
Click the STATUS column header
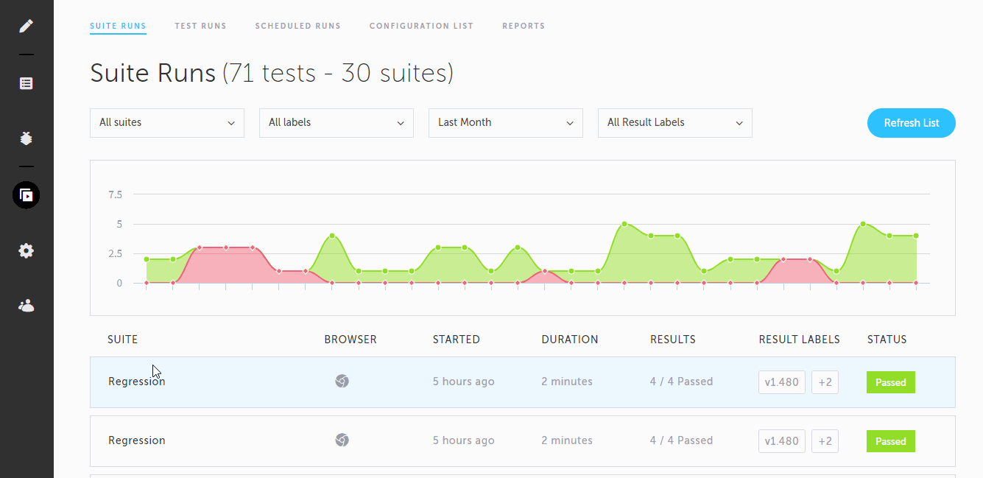(x=887, y=340)
